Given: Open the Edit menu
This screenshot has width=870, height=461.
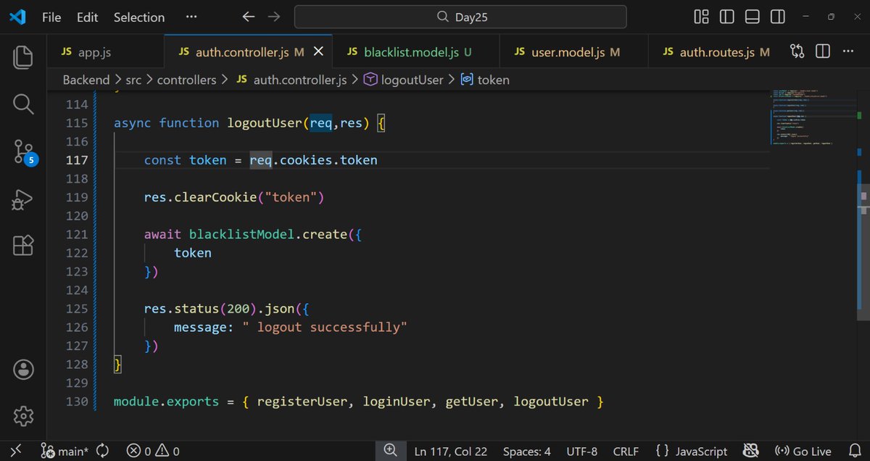Looking at the screenshot, I should (x=87, y=17).
